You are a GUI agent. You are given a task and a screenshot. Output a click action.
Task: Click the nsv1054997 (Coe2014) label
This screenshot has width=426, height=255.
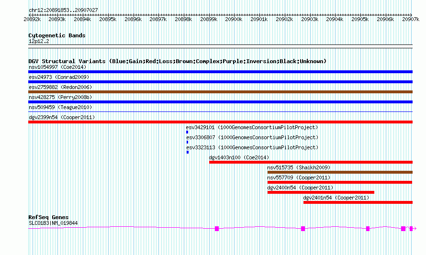point(57,67)
